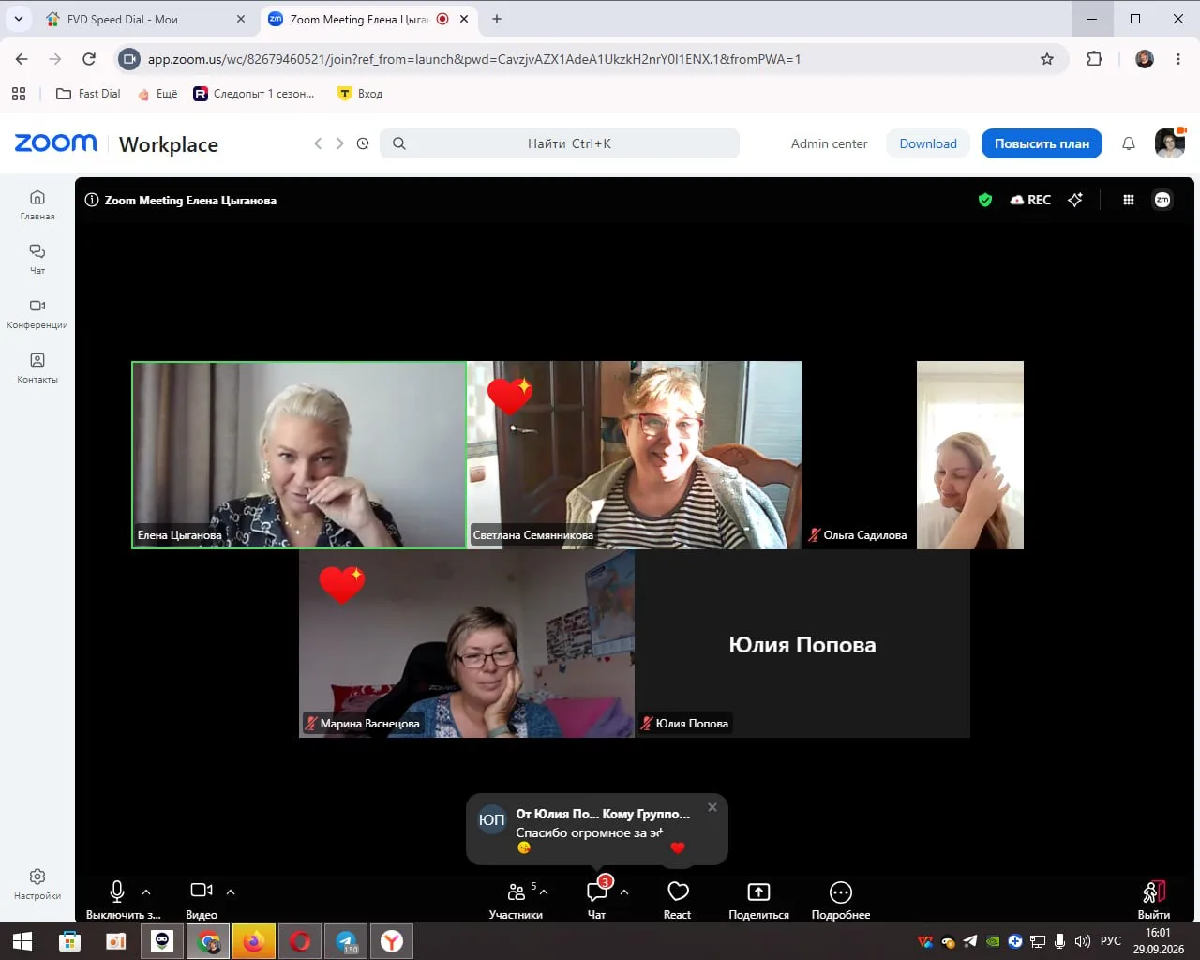
Task: Open the chat message preview from Юлия Попова
Action: (597, 830)
